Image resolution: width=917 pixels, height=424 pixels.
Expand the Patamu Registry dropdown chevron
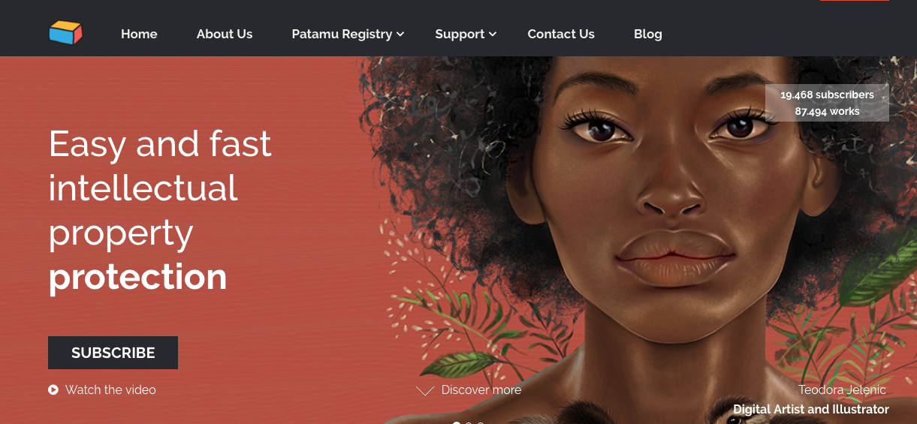tap(400, 34)
